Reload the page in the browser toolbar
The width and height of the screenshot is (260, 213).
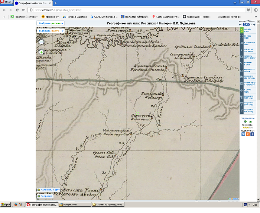click(x=17, y=10)
